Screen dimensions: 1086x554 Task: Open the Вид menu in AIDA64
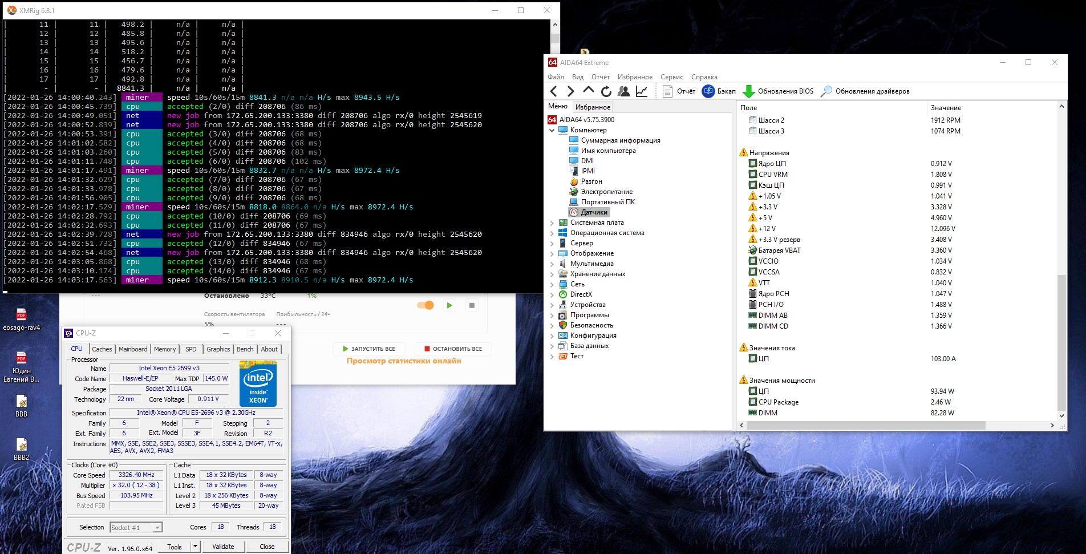578,77
